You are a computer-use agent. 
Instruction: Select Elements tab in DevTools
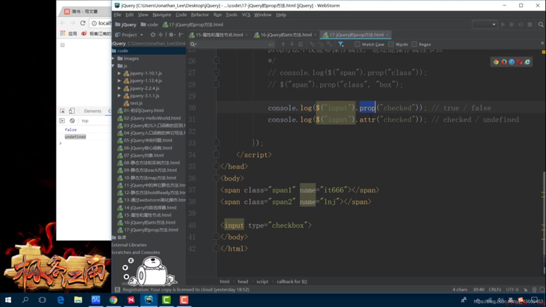92,111
